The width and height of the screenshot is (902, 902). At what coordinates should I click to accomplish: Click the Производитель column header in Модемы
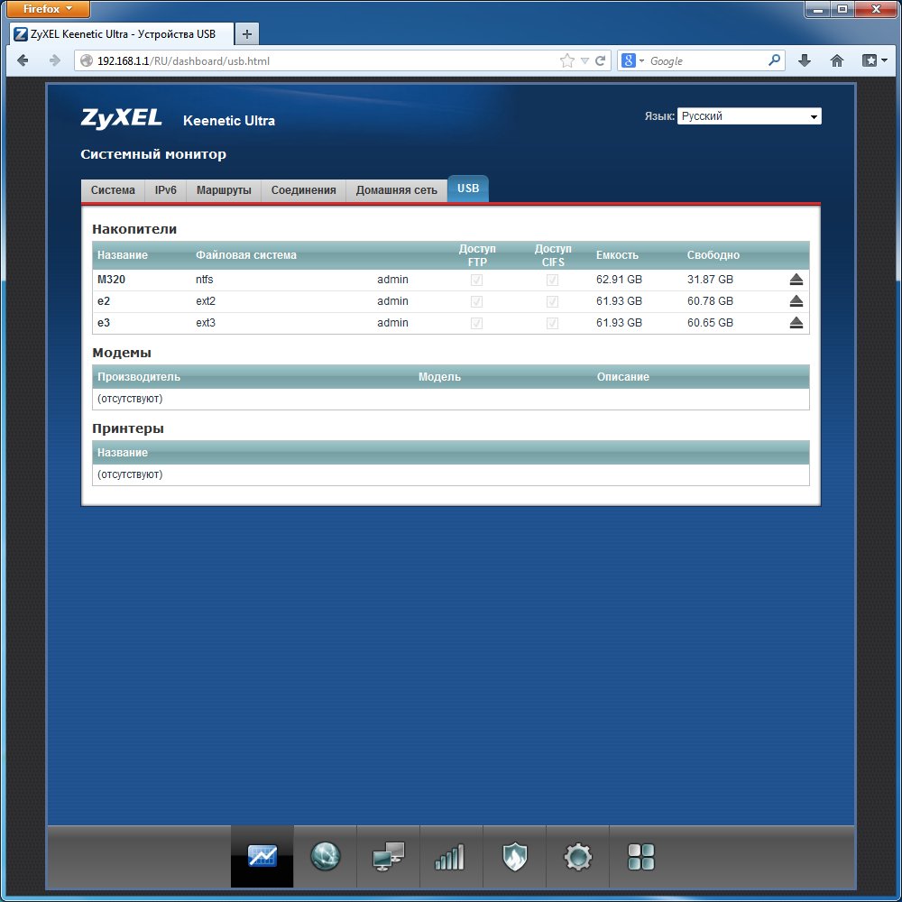[x=139, y=377]
